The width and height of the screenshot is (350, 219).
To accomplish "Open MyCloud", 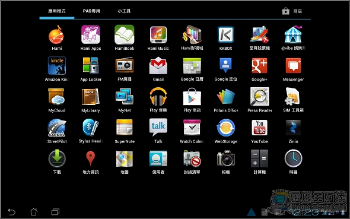I will coord(57,100).
